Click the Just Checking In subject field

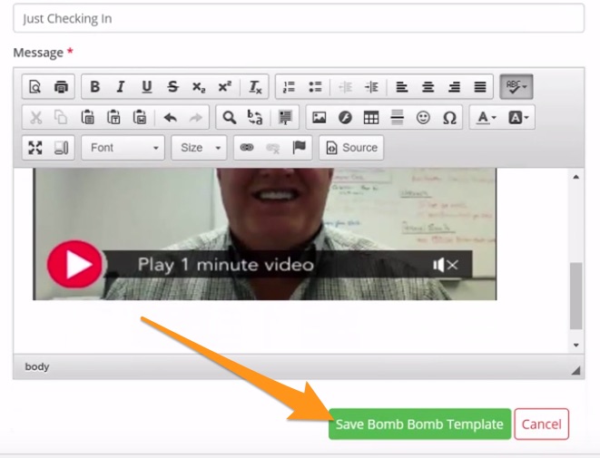point(299,18)
